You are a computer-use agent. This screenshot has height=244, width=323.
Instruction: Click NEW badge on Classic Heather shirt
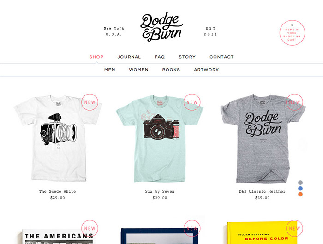(x=294, y=102)
